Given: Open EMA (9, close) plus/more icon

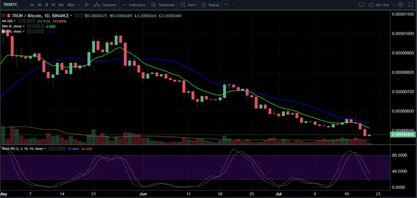Looking at the screenshot, I should point(38,26).
